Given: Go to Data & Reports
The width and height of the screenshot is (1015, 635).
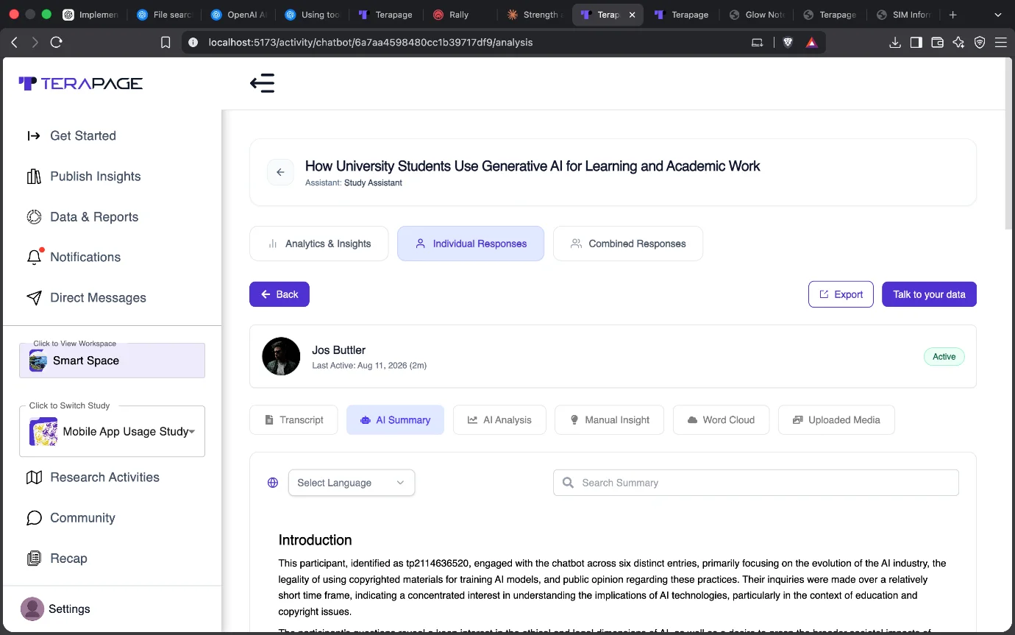Looking at the screenshot, I should [82, 217].
